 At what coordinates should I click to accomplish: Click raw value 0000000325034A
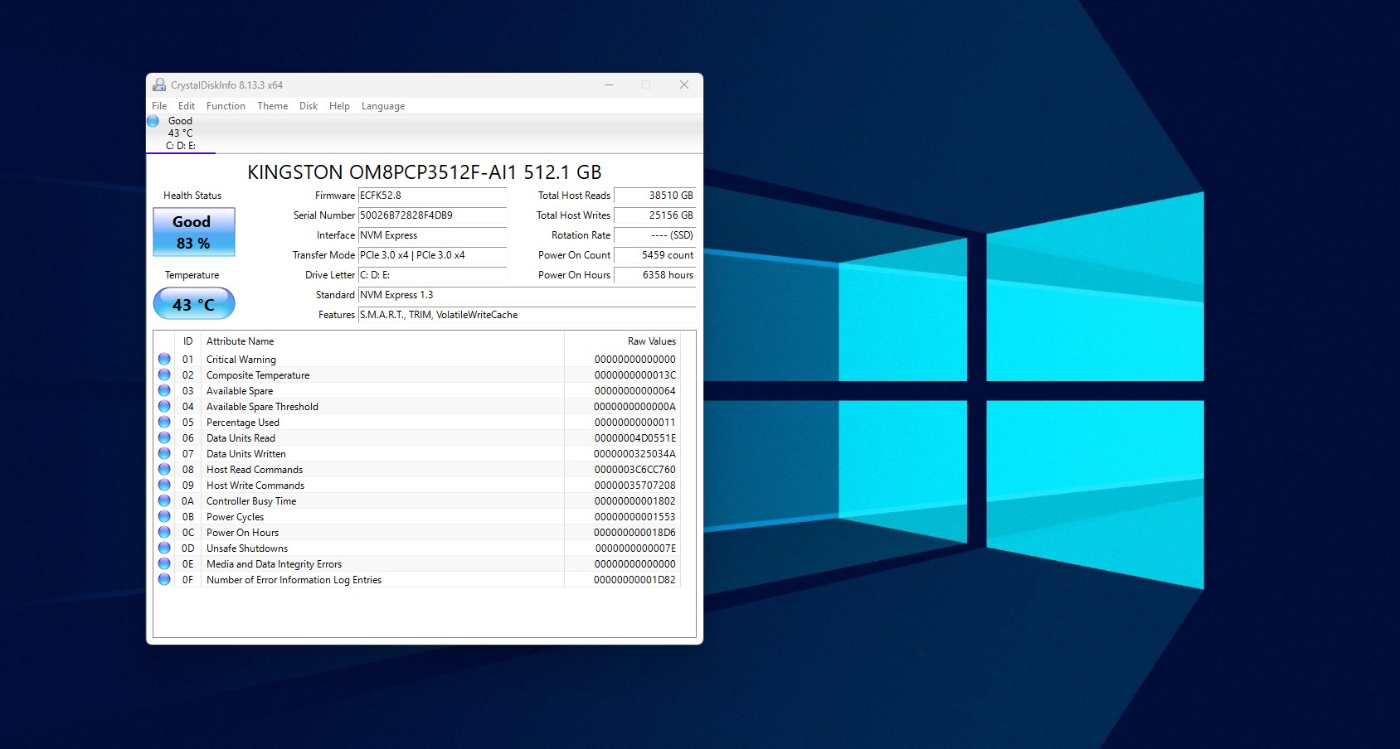click(634, 454)
